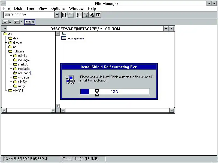Click the InstallShield Self-extracting Exe title bar
The image size is (218, 163).
click(x=109, y=67)
